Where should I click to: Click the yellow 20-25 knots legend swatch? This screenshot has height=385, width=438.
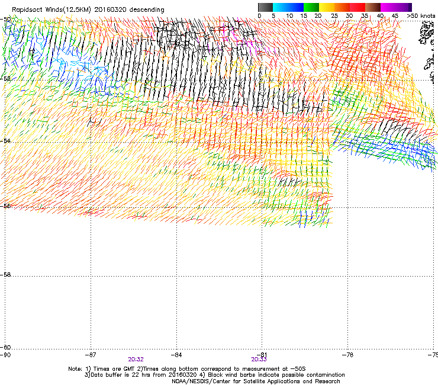click(x=327, y=7)
